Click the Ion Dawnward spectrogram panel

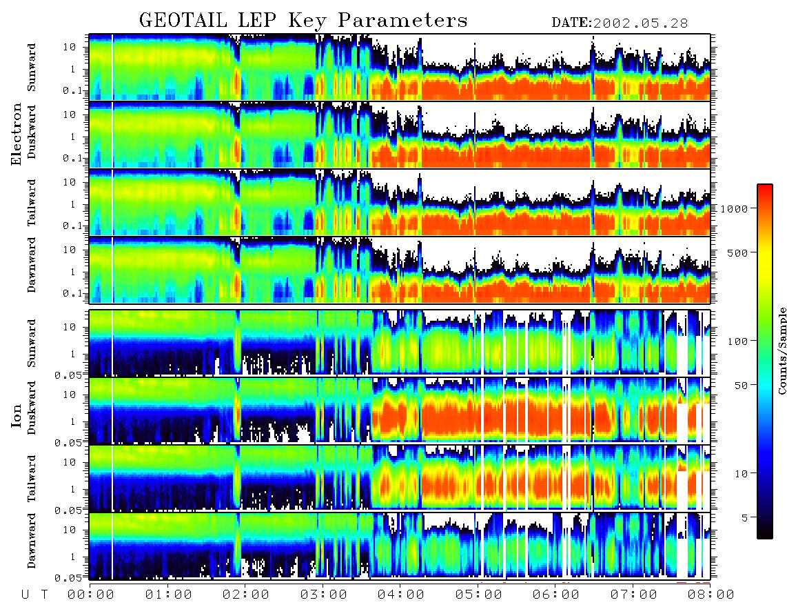click(400, 546)
